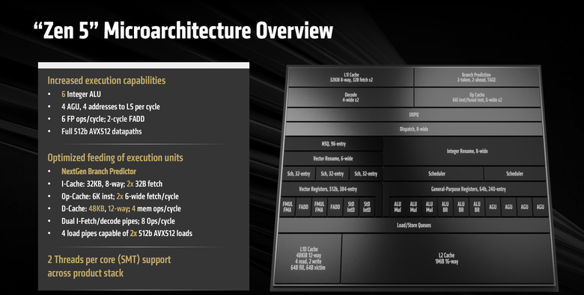Click the "Zen 5" Microarchitecture Overview title
This screenshot has height=295, width=584.
[183, 31]
